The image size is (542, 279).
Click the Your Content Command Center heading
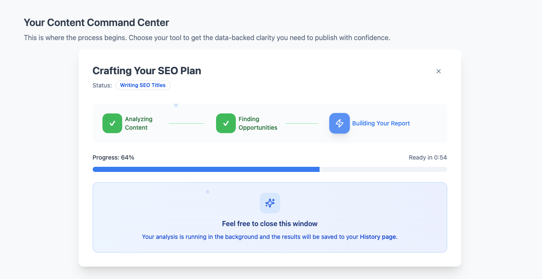pos(96,22)
